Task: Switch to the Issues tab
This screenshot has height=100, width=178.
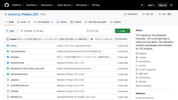Action: pos(24,22)
